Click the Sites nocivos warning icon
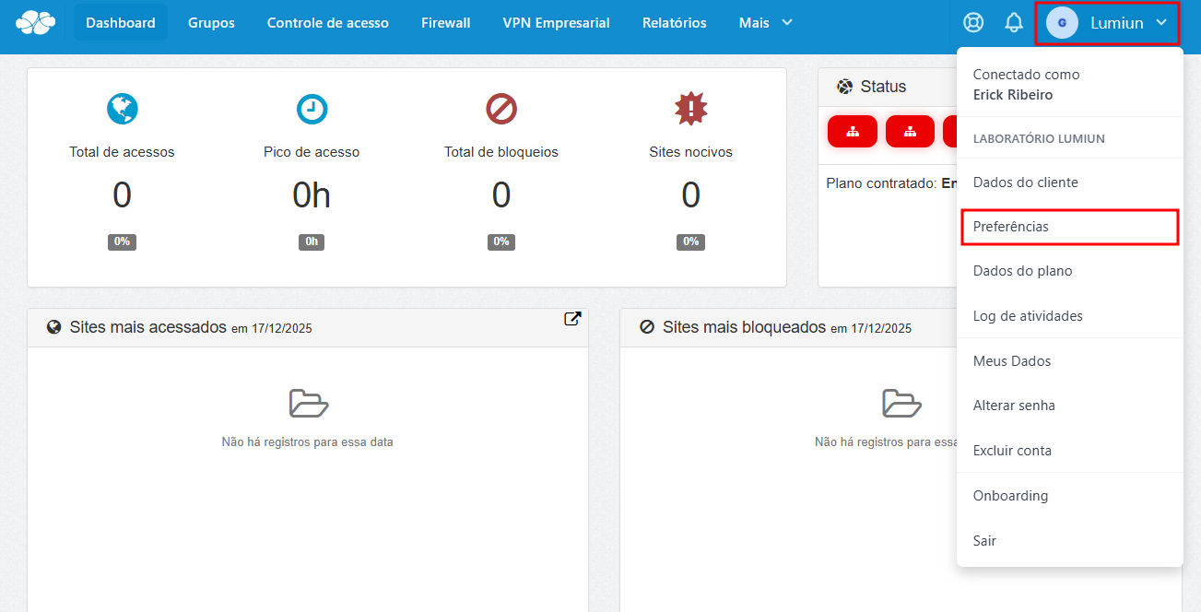Viewport: 1201px width, 612px height. click(x=690, y=109)
